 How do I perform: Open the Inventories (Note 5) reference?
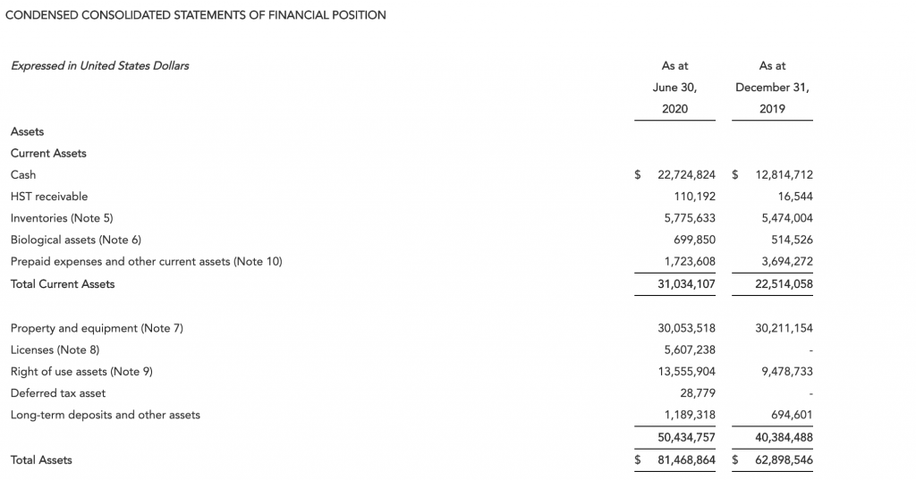[62, 217]
